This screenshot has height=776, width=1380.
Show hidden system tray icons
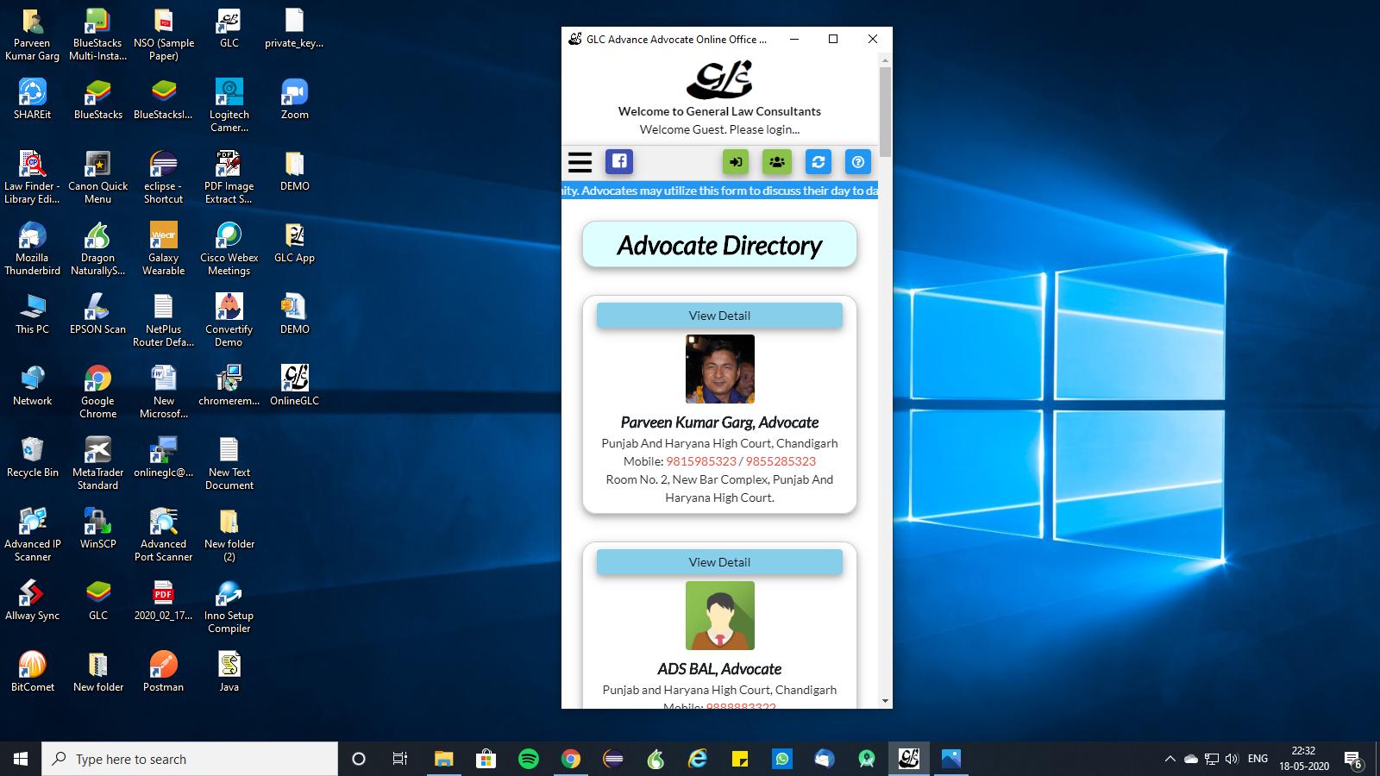point(1170,759)
